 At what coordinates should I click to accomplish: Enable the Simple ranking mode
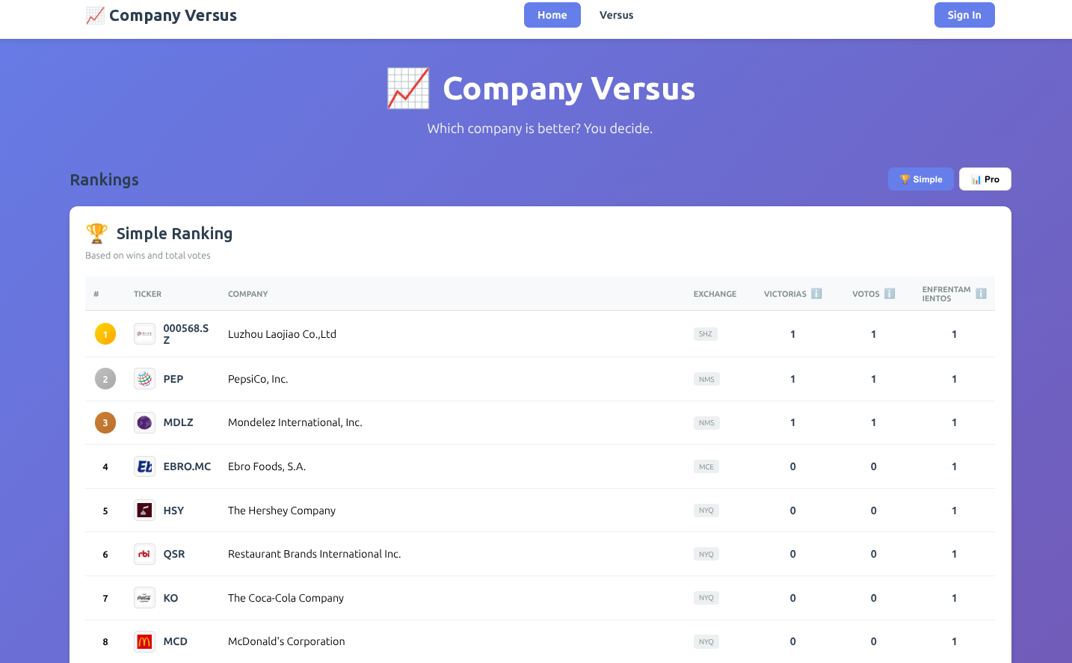(x=920, y=179)
